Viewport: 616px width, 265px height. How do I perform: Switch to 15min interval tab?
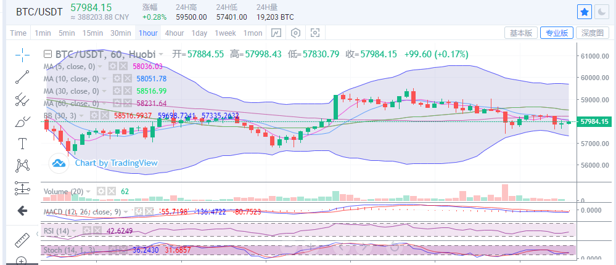[x=92, y=33]
